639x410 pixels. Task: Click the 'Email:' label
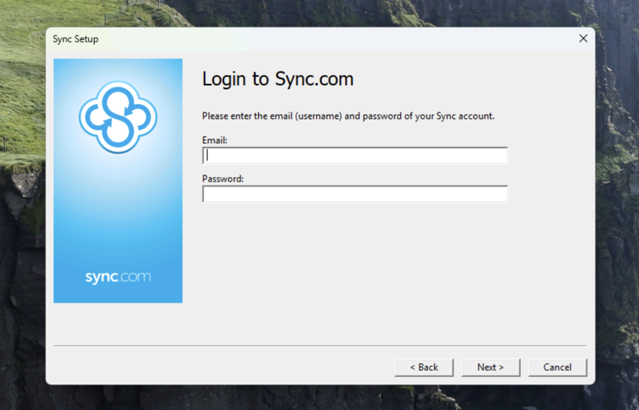coord(215,140)
